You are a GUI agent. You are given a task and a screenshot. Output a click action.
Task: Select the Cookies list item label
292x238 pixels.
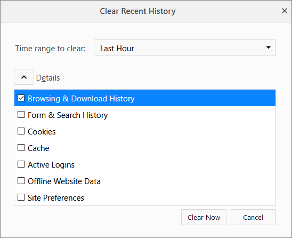pyautogui.click(x=42, y=132)
